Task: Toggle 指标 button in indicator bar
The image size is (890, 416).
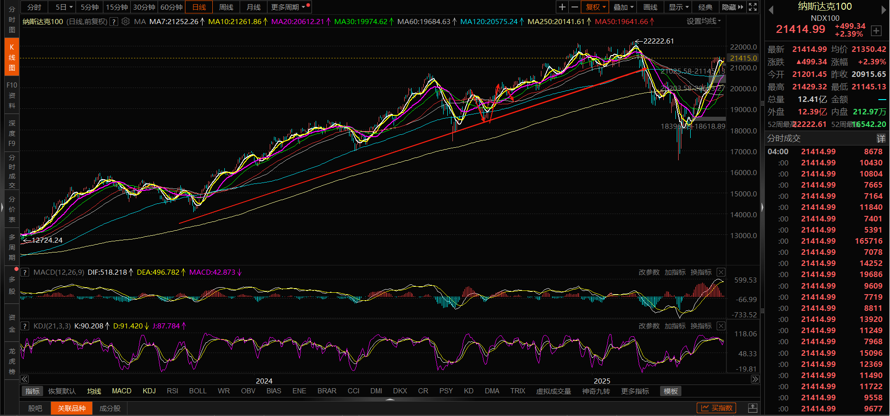Action: 32,391
